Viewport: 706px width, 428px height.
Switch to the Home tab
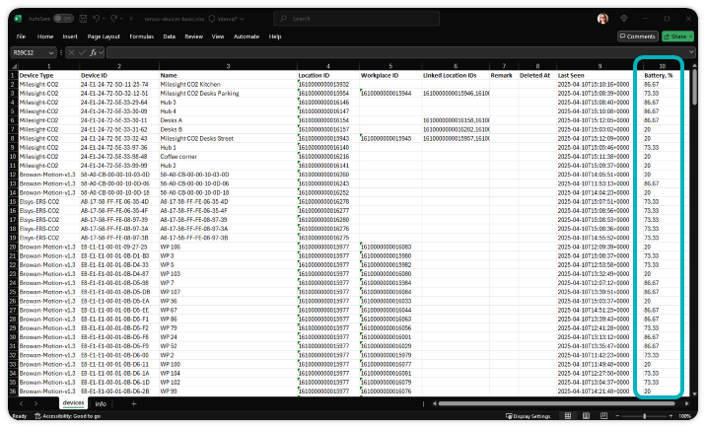point(45,36)
